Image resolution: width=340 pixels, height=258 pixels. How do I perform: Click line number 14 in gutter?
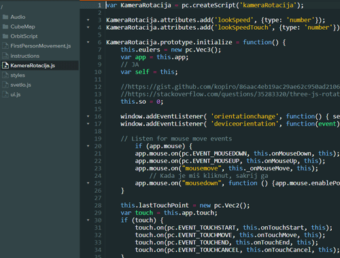(98, 102)
